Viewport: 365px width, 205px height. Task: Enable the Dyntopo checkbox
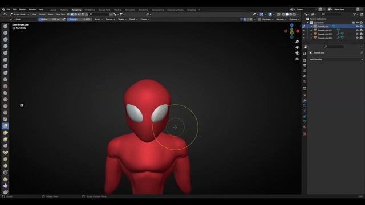pyautogui.click(x=259, y=19)
